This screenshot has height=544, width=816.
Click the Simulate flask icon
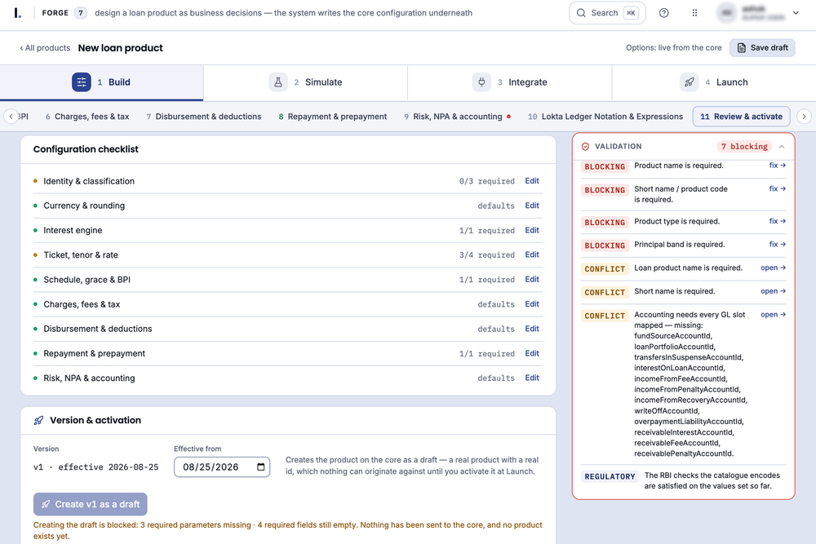pyautogui.click(x=278, y=82)
